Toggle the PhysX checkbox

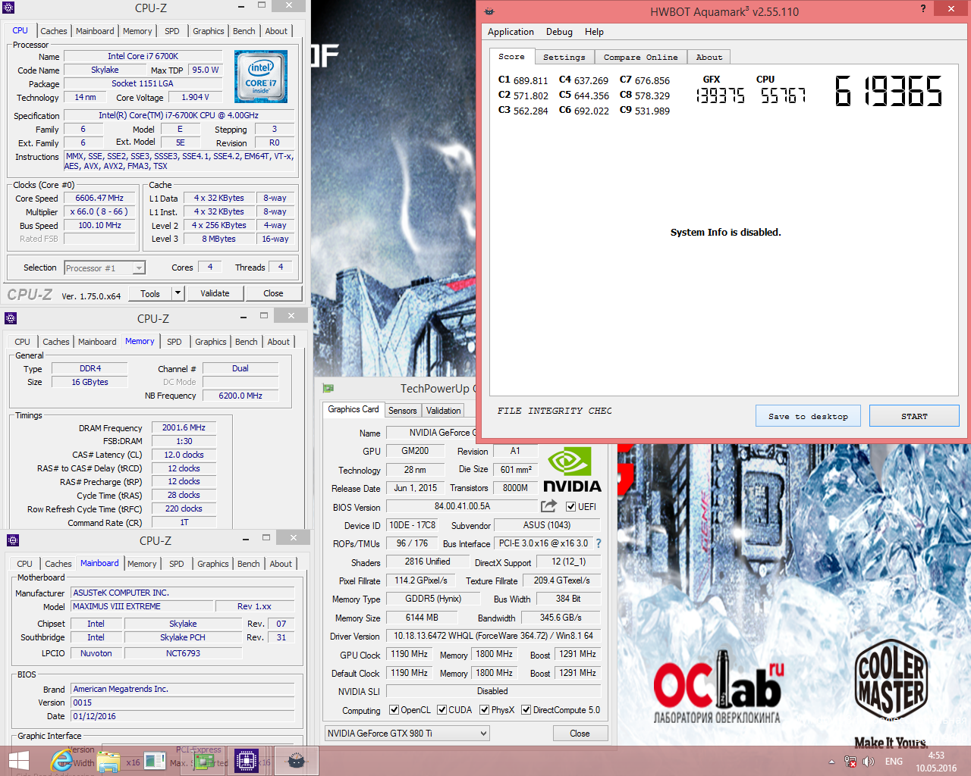484,710
